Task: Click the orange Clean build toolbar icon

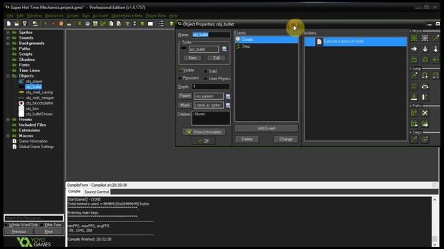Action: pos(61,24)
